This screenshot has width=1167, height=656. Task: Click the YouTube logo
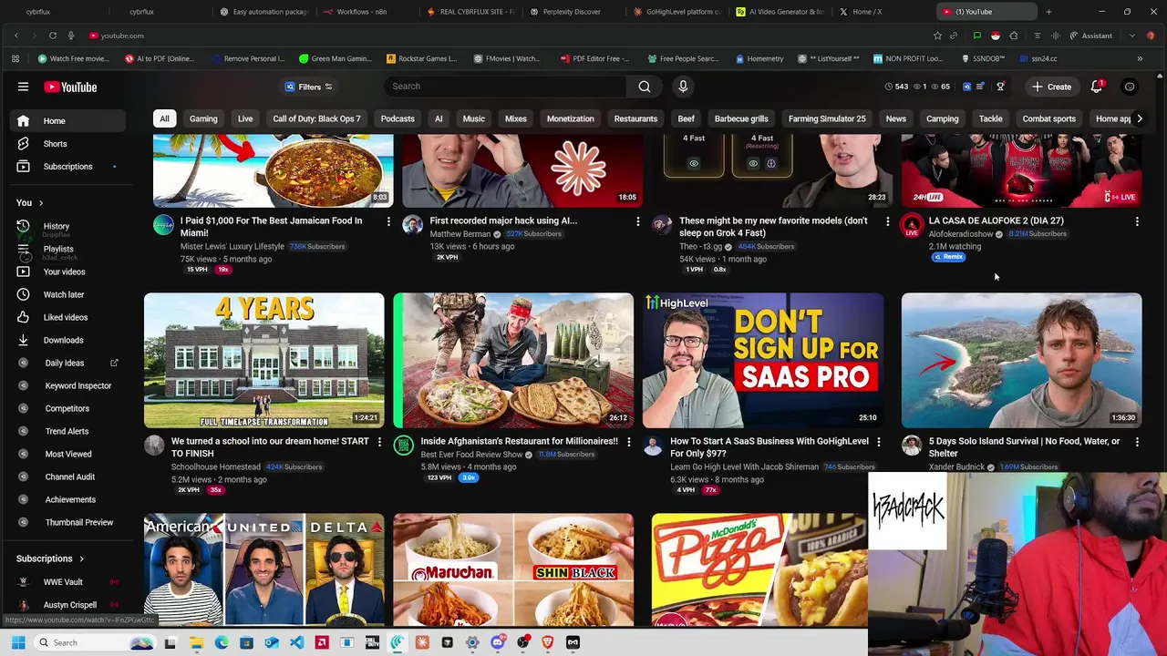(70, 87)
